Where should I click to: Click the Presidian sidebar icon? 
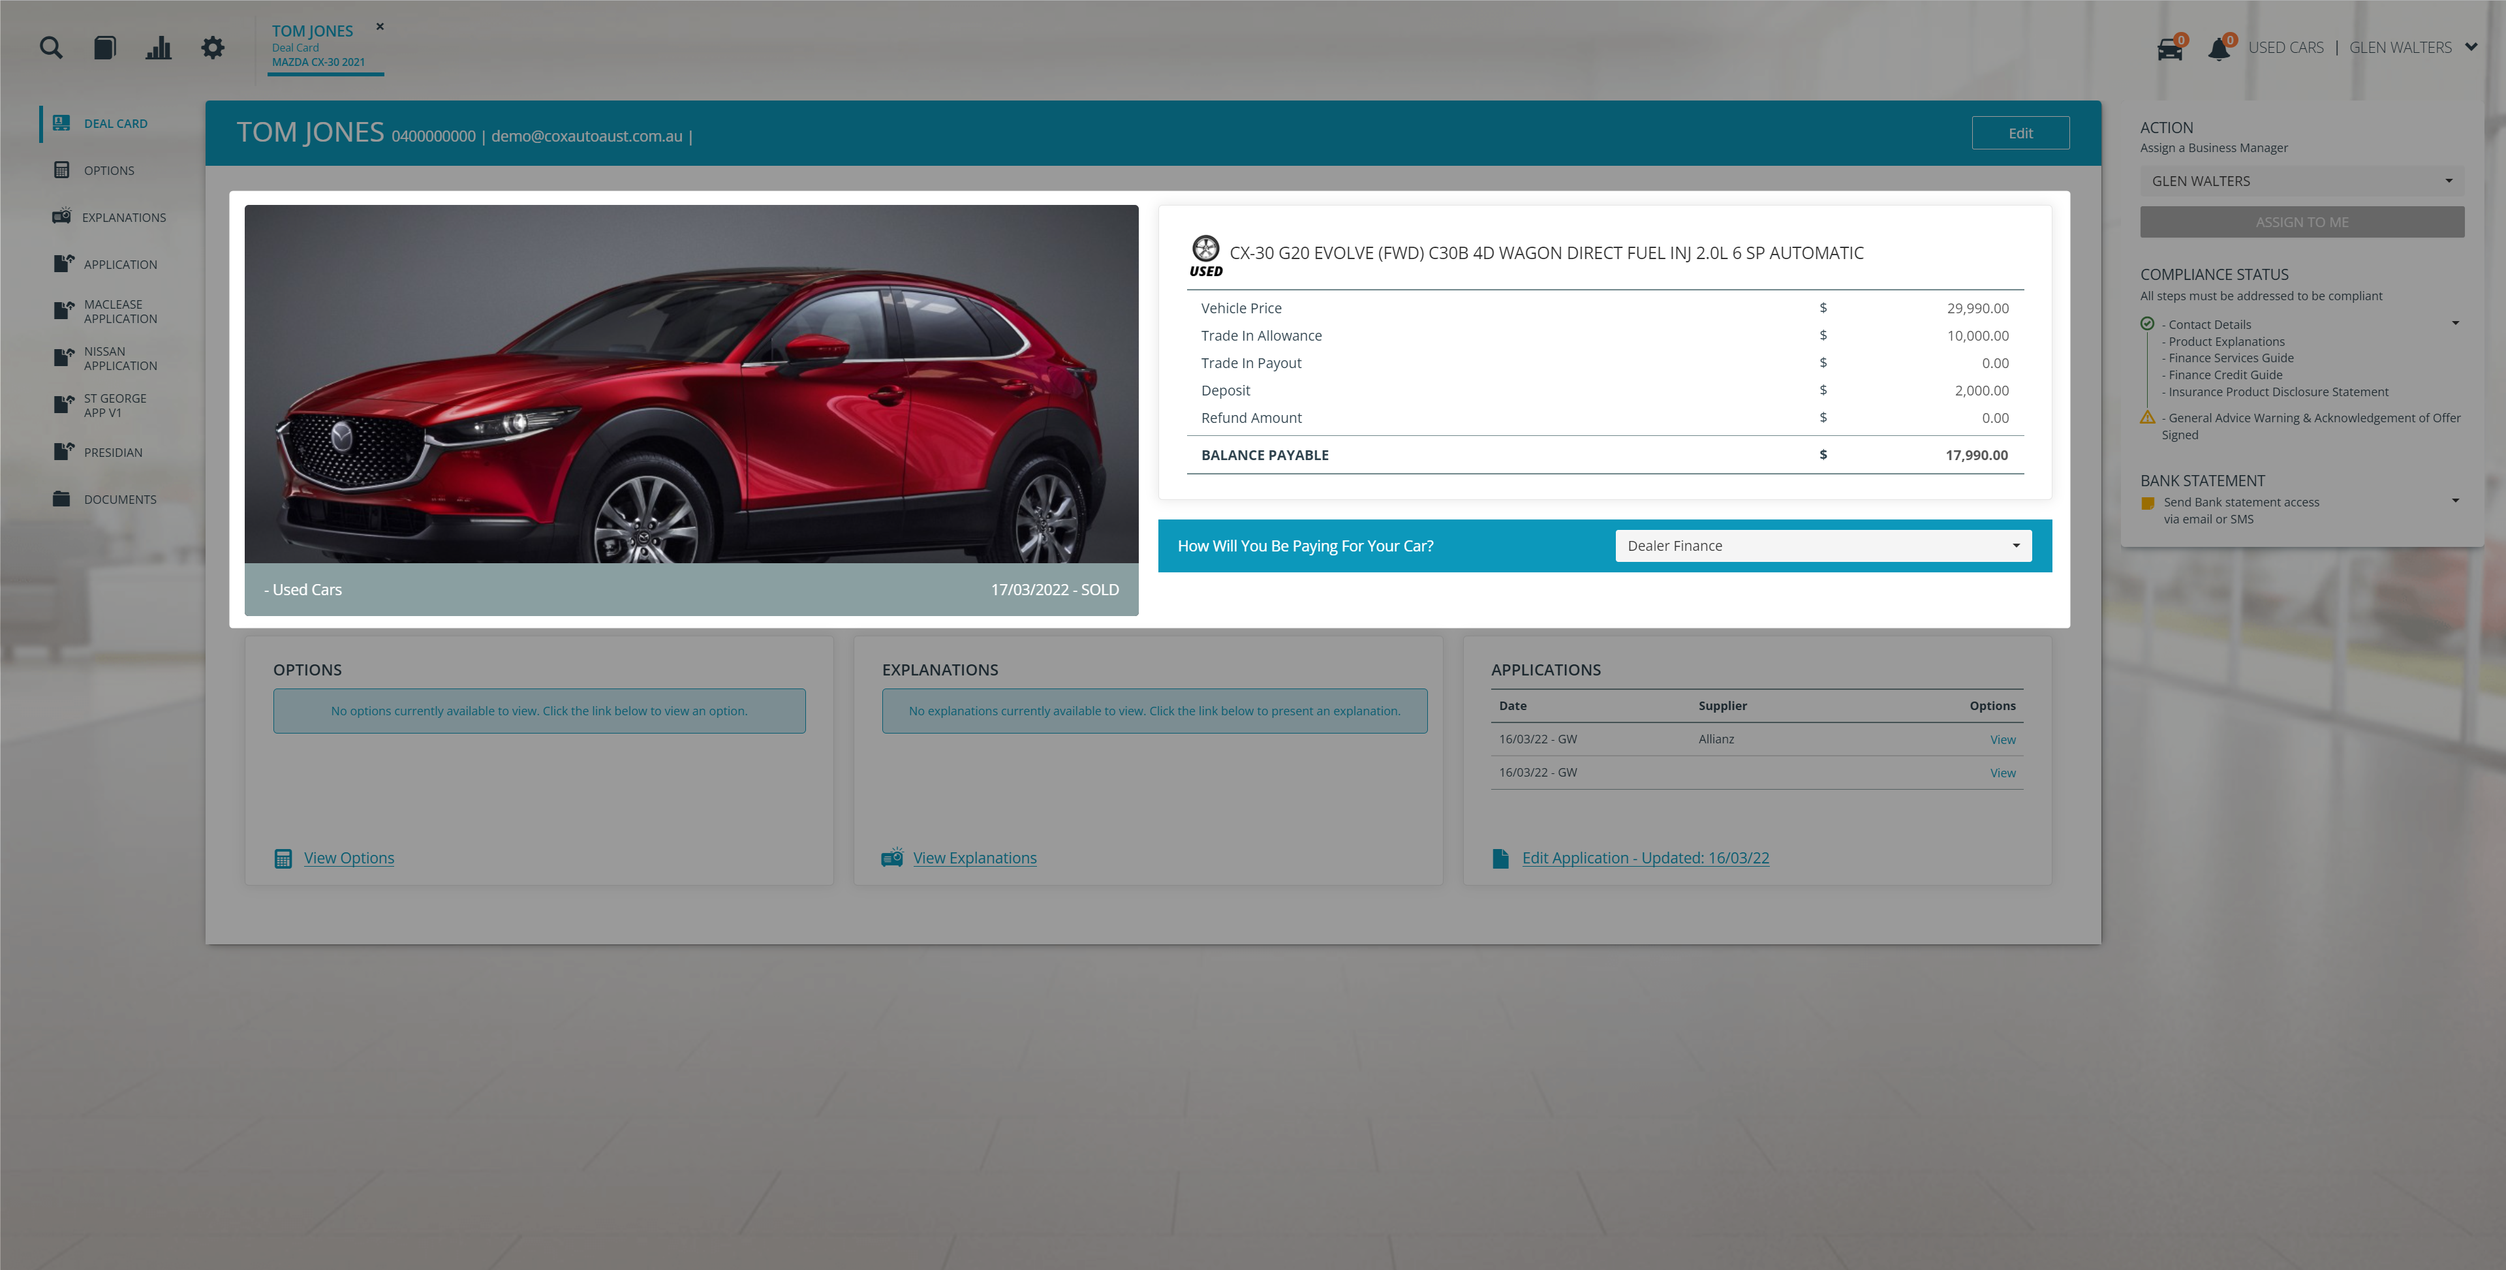pos(63,450)
